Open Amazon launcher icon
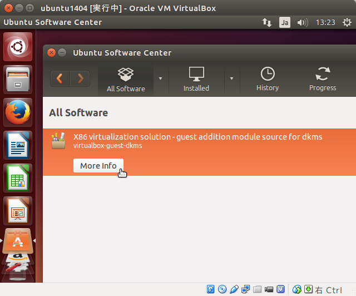 [18, 258]
